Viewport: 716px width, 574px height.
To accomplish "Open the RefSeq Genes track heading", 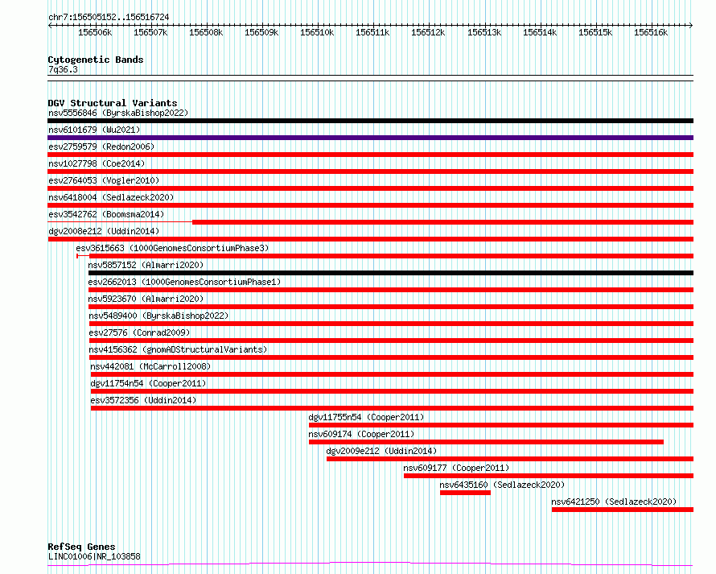I will (81, 547).
